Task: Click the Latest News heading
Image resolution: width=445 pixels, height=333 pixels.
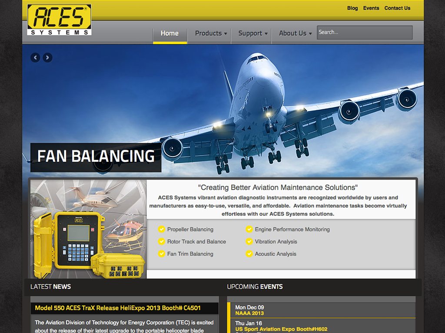Action: (50, 287)
